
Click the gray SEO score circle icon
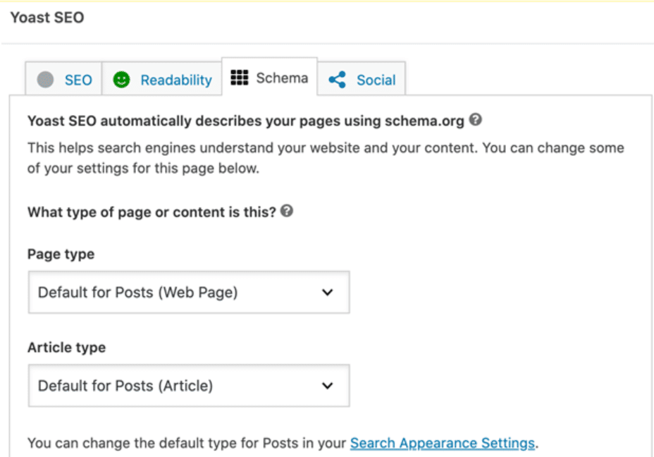(x=45, y=80)
